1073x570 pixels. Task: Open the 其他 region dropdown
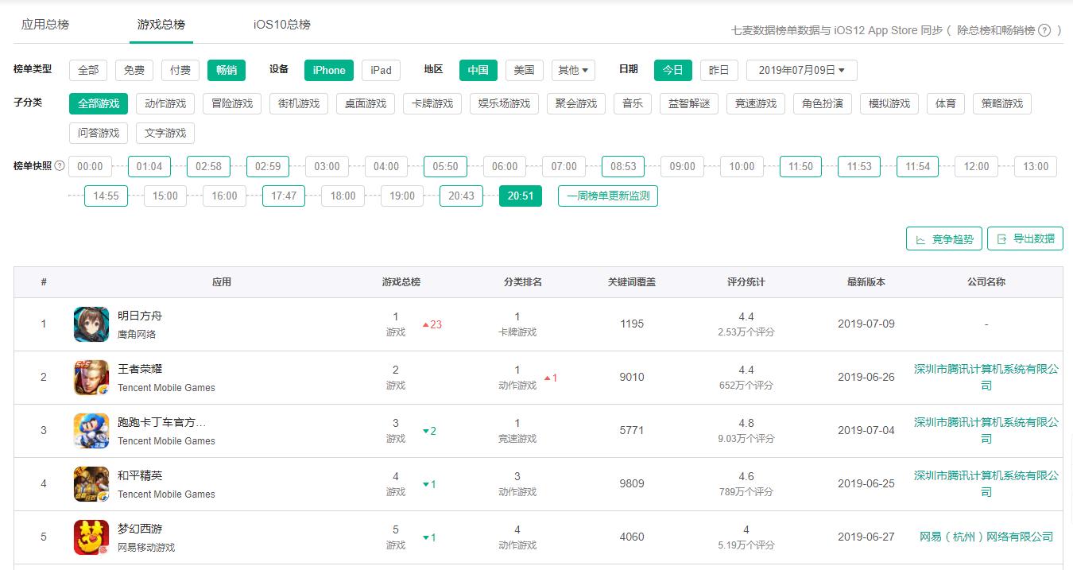pyautogui.click(x=574, y=70)
